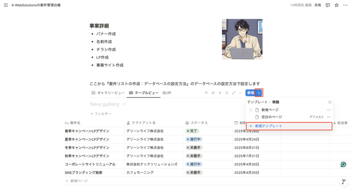Expand the dropdown arrow beside 新規 button
352x190 pixels.
coord(259,93)
